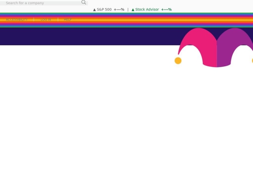Open the Stock Advisor ticker link
The width and height of the screenshot is (253, 190).
(152, 10)
